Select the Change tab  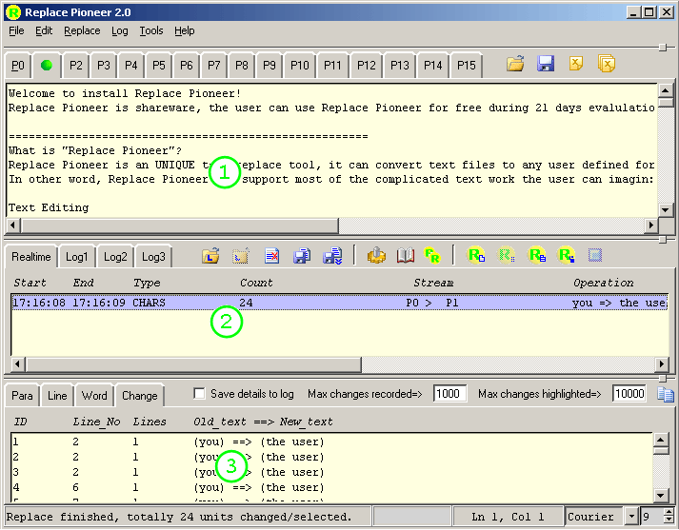tap(139, 396)
